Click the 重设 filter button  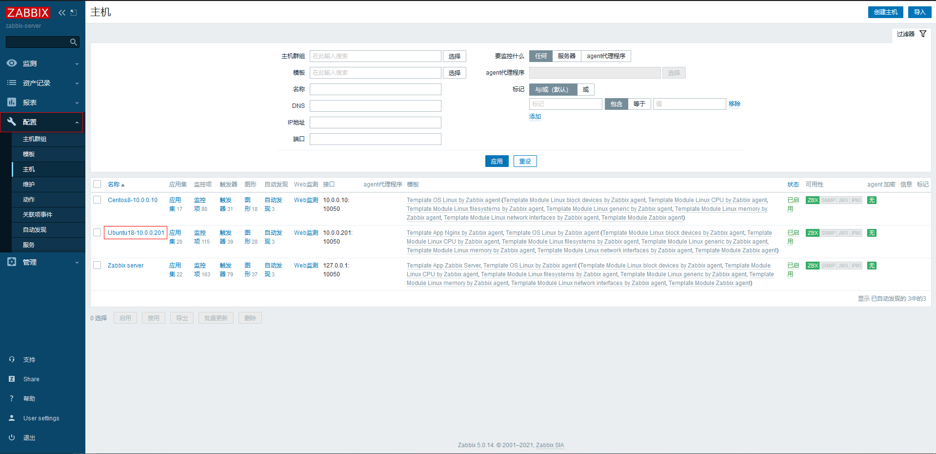point(525,161)
